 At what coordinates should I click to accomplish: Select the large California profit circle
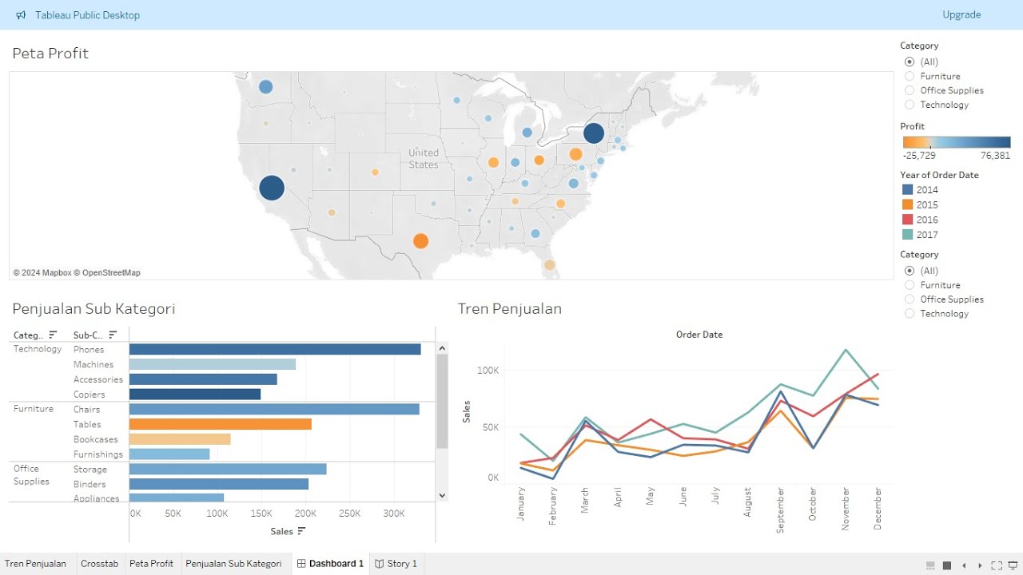(272, 188)
